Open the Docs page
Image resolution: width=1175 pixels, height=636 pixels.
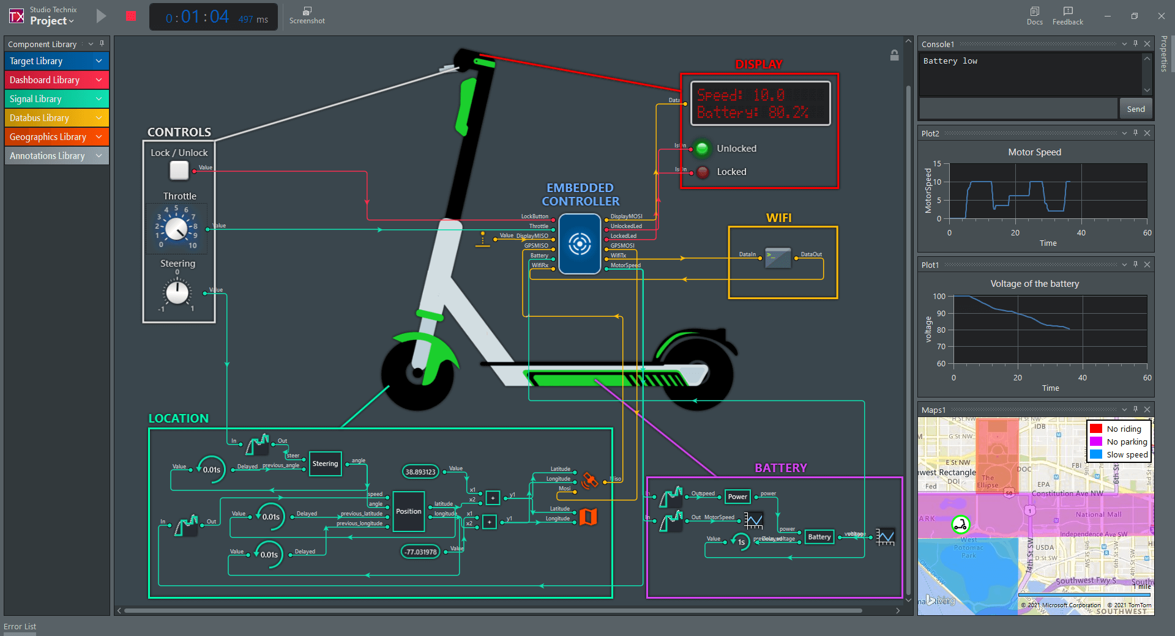pyautogui.click(x=1034, y=16)
